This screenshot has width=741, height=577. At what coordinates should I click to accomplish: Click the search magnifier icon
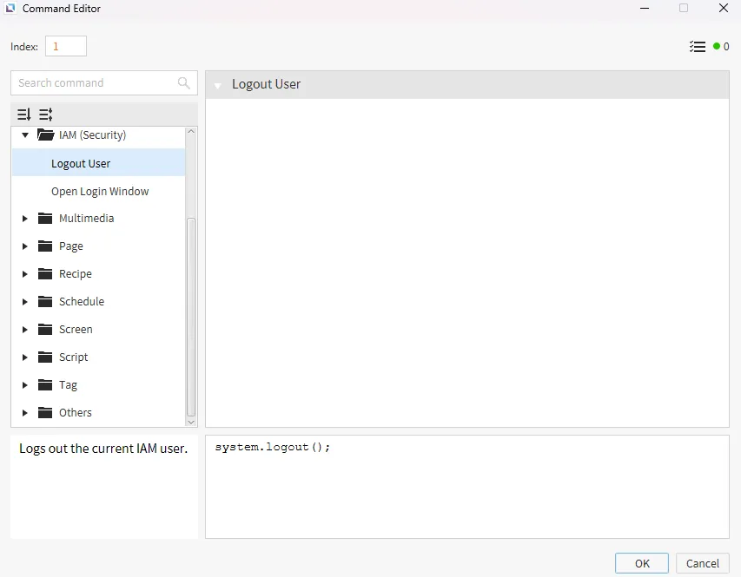(x=183, y=83)
